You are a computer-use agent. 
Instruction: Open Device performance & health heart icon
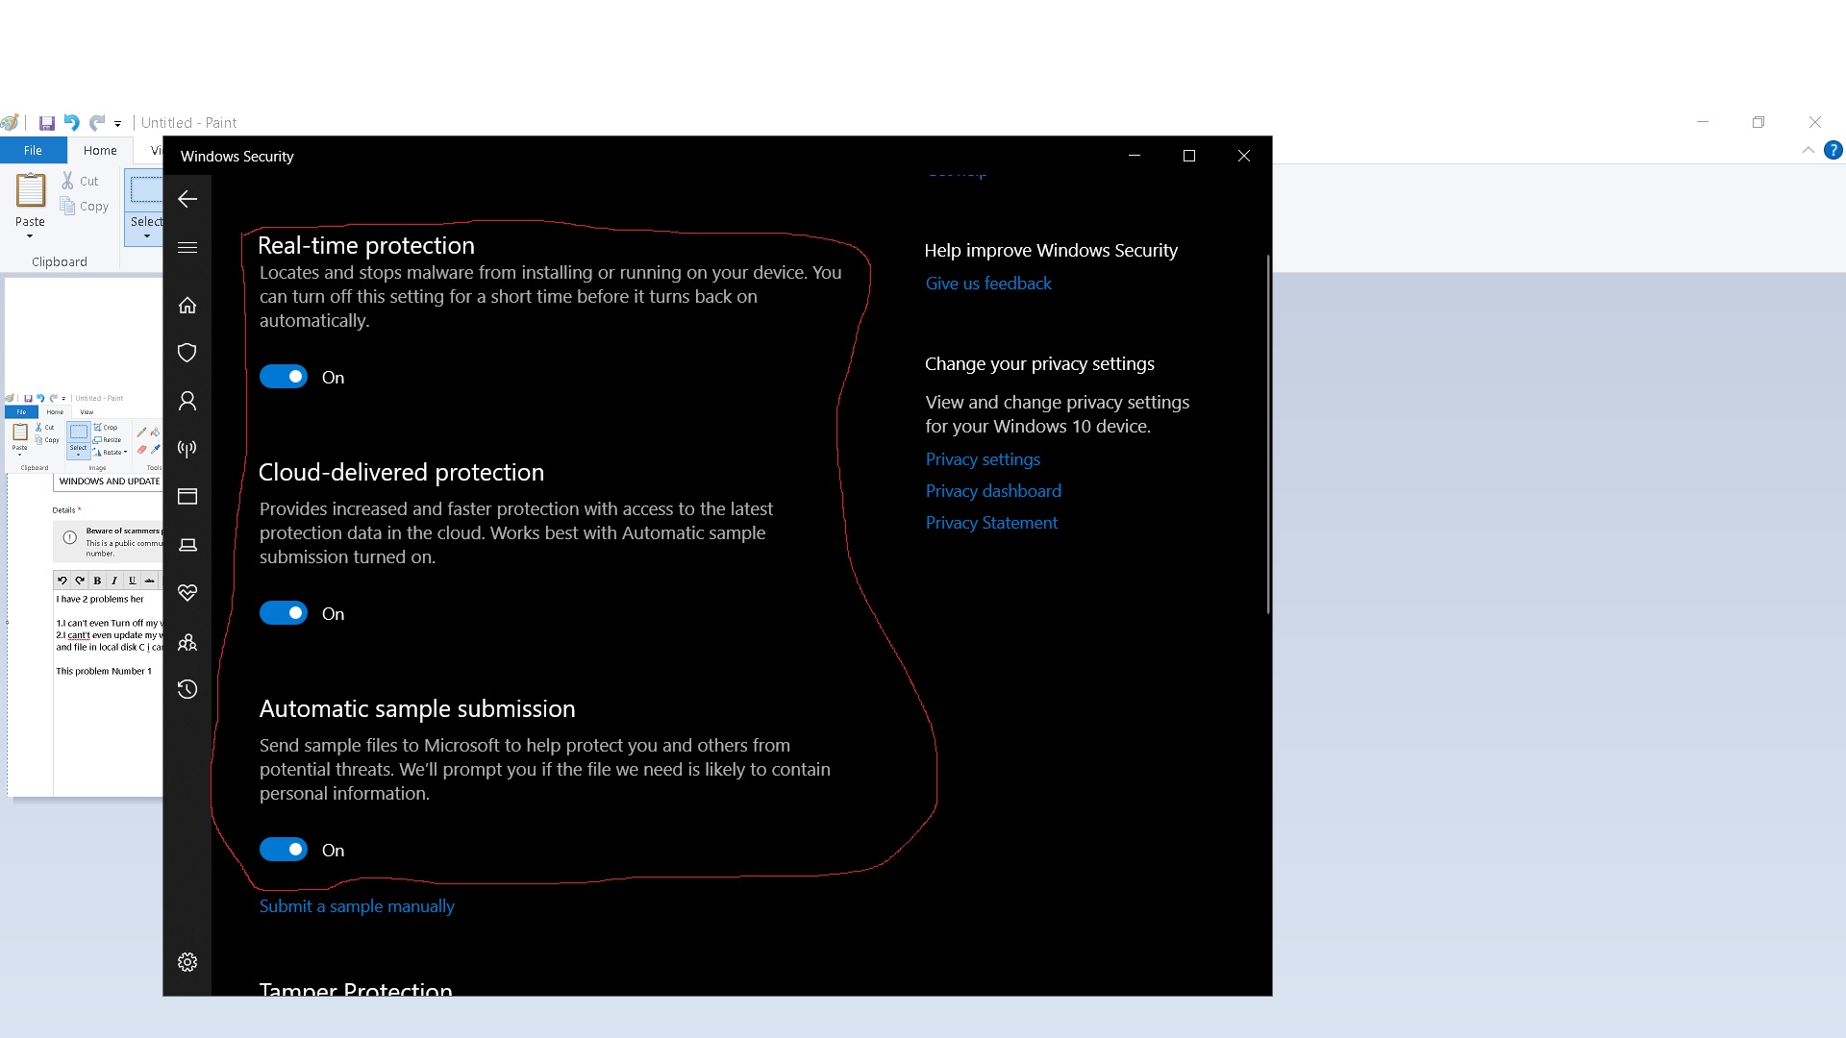(x=187, y=593)
